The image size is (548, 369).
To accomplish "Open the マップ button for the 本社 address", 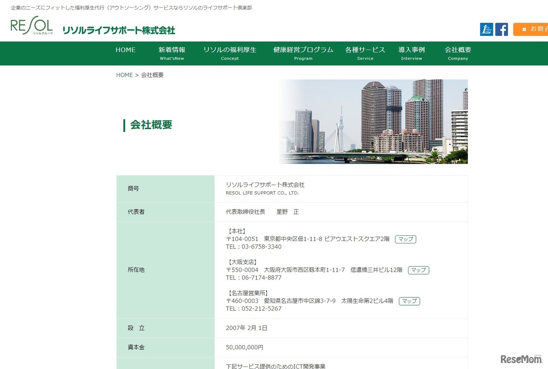I will [405, 239].
